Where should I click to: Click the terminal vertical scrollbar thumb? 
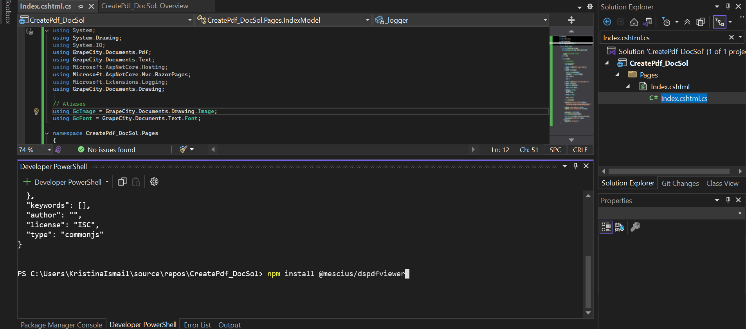click(588, 282)
